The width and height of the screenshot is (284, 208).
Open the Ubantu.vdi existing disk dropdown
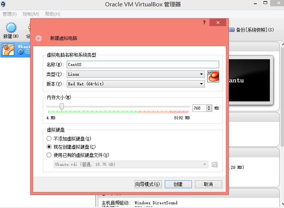[x=131, y=164]
